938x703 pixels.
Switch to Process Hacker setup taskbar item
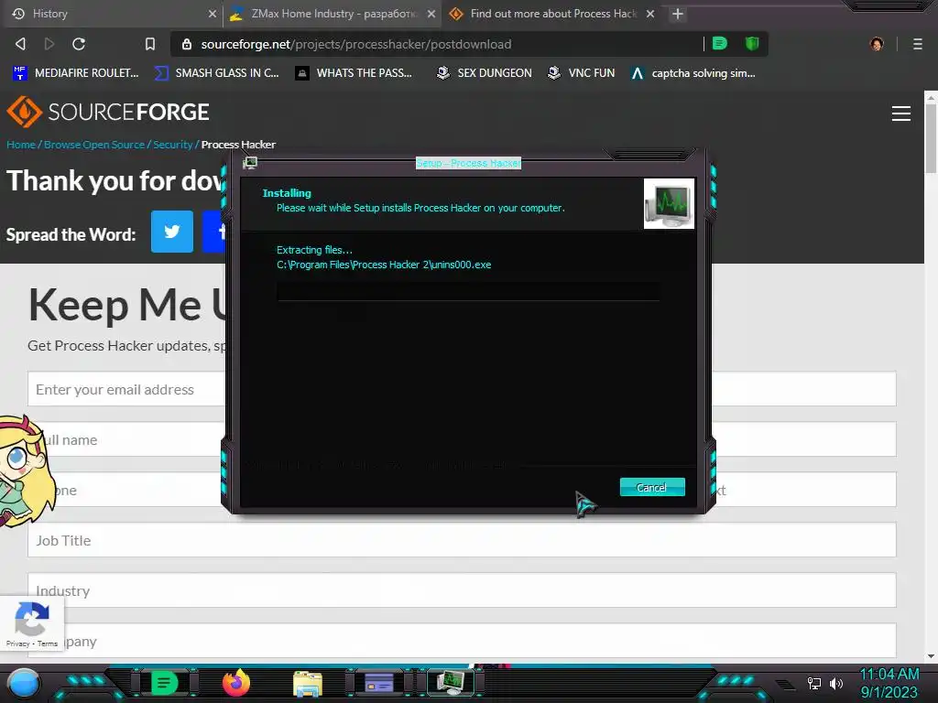[x=451, y=683]
